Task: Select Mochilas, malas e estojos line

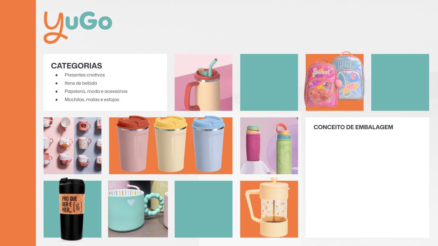Action: pos(92,100)
